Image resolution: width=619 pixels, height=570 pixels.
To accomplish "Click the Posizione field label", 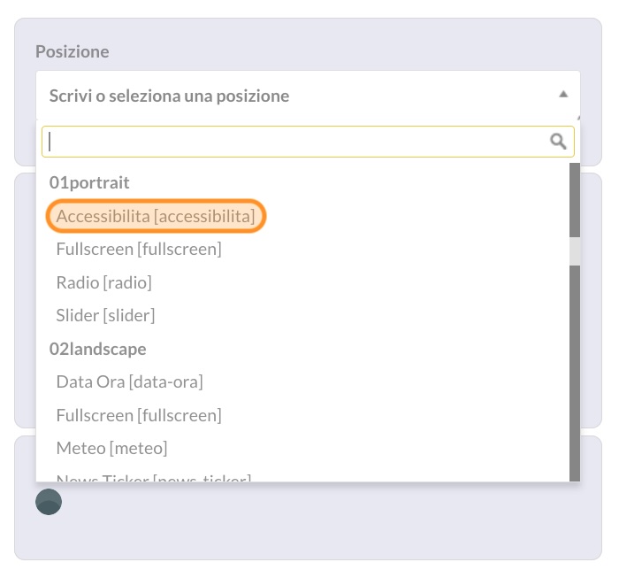I will click(x=73, y=51).
